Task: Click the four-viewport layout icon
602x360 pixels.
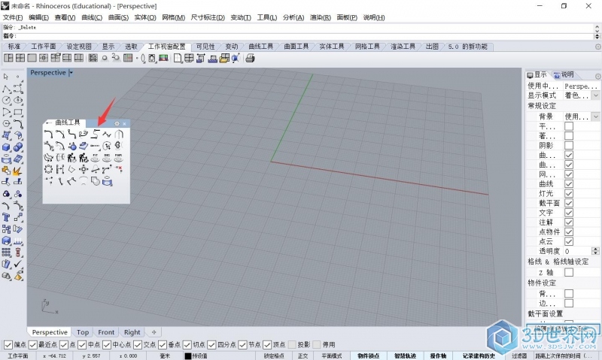Action: tap(20, 58)
